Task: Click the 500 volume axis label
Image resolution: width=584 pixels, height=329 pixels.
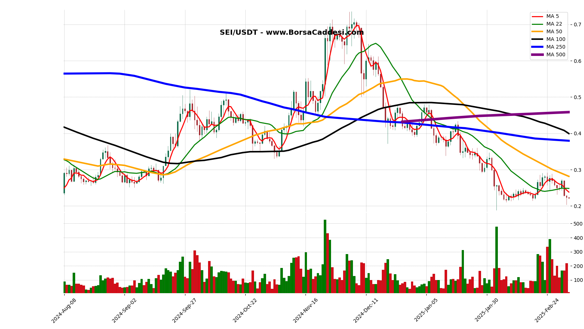Action: (579, 224)
